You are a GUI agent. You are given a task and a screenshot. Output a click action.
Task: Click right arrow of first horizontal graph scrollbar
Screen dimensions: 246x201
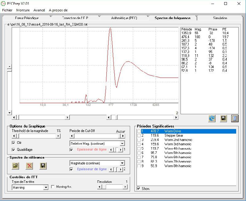[67, 117]
